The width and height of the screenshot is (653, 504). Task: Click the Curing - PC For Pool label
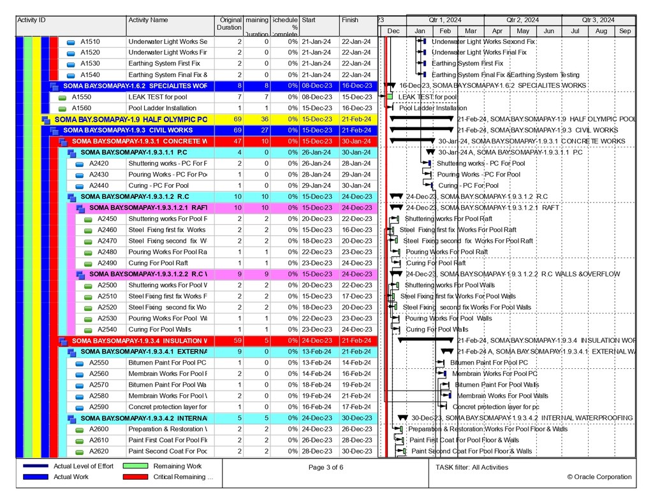[468, 185]
